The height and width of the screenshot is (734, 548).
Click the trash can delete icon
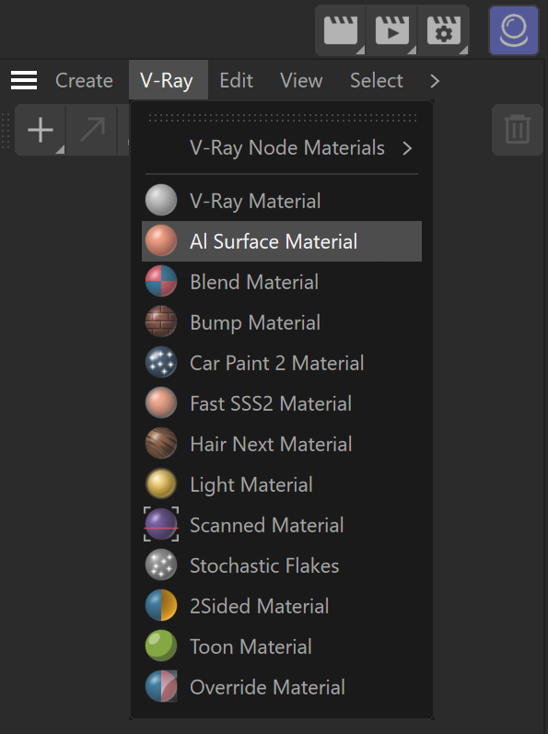[x=518, y=130]
